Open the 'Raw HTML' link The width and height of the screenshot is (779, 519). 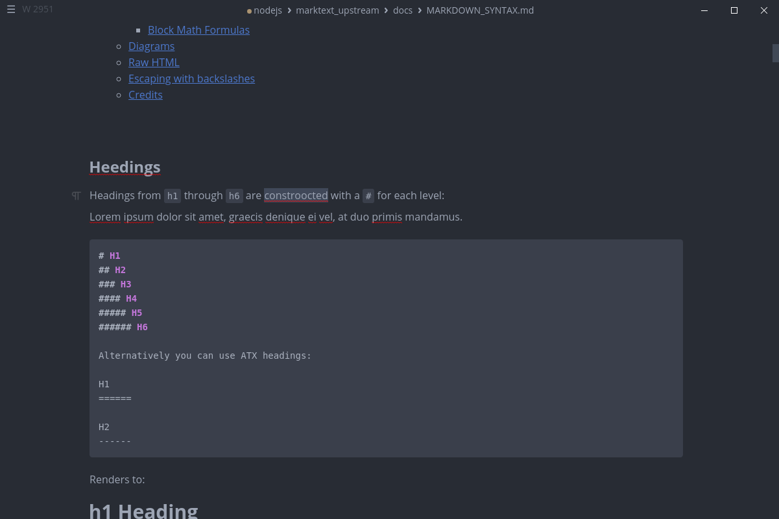[154, 62]
